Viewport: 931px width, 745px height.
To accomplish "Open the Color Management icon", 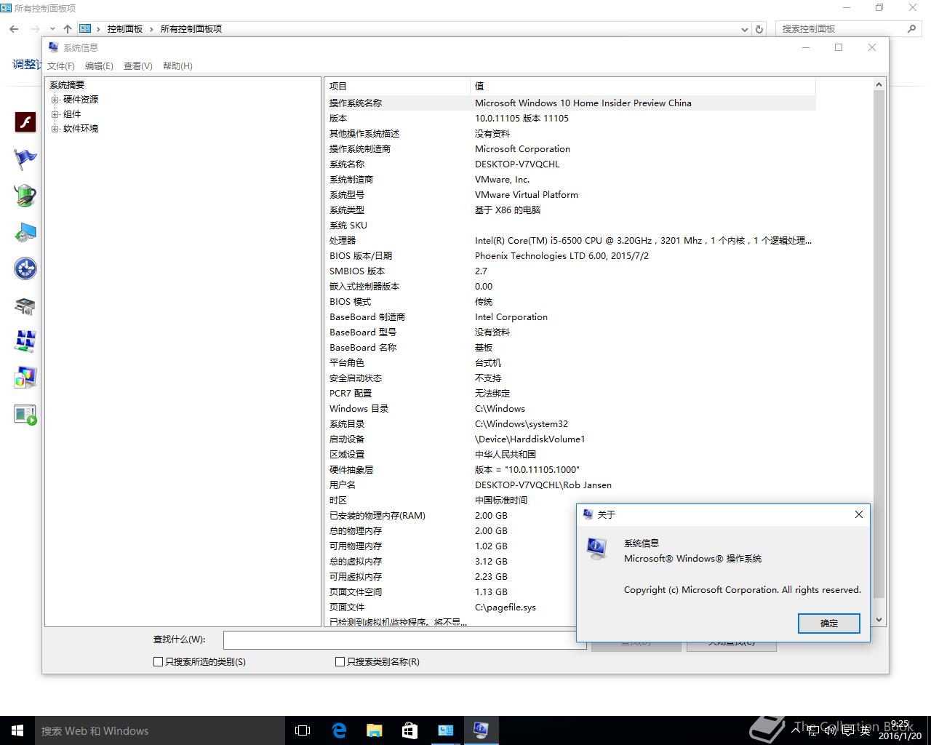I will [25, 378].
